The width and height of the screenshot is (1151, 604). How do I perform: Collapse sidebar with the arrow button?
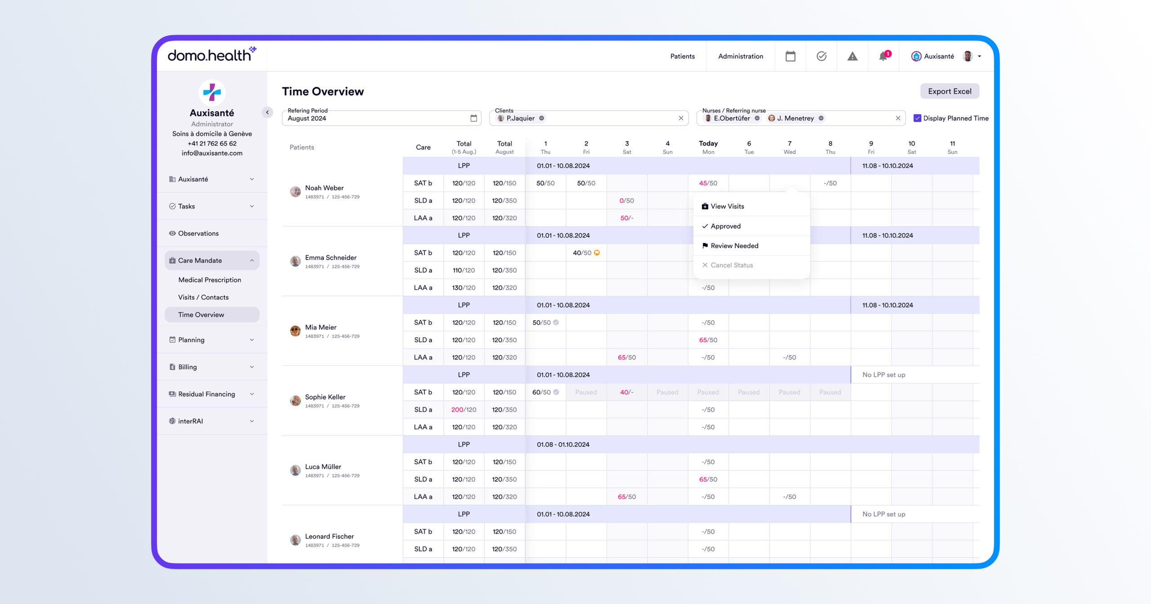point(267,112)
